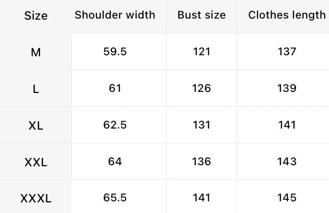
Task: Click the Bust size column header
Action: [202, 15]
